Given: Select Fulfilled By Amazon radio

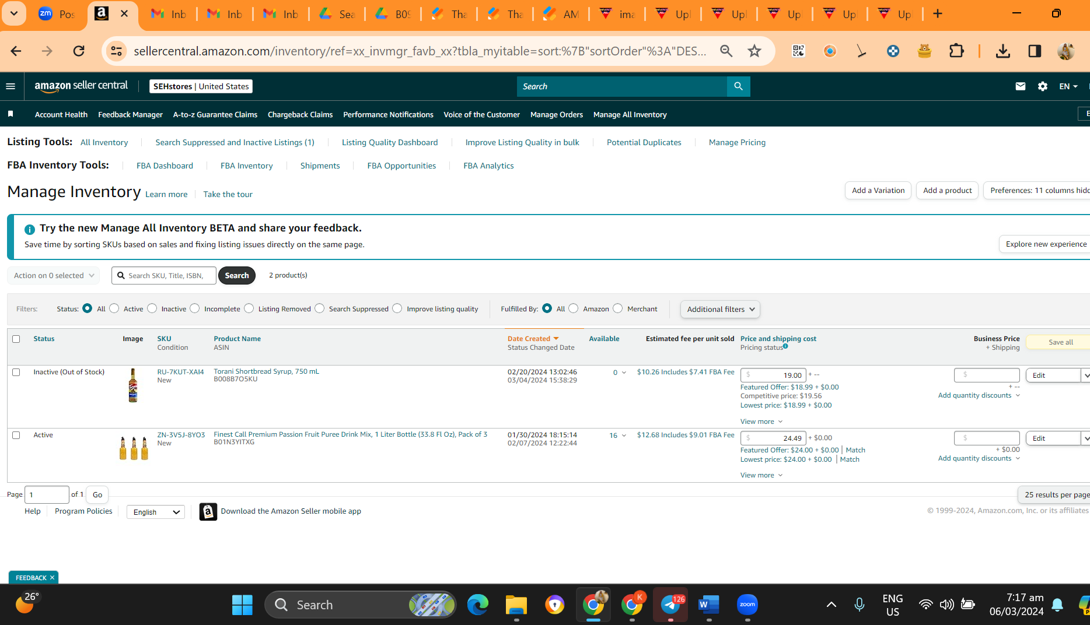Looking at the screenshot, I should pos(574,308).
